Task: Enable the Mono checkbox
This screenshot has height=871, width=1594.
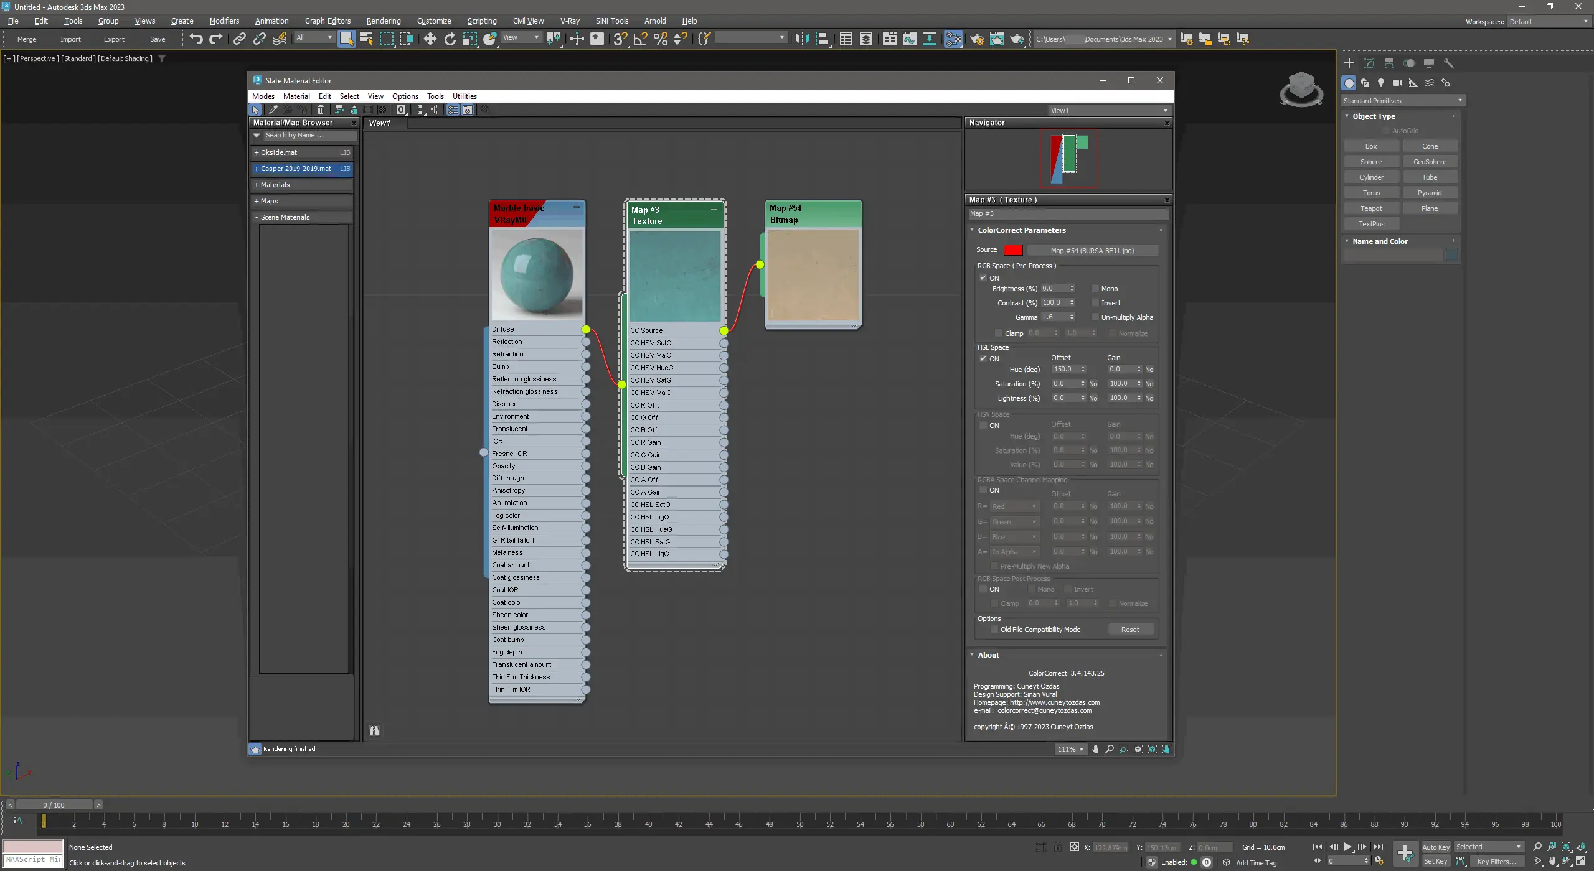Action: [x=1095, y=289]
